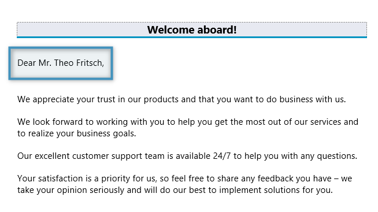Click "implement solutions for you." at document end
Screen dimensions: 378x212
click(276, 190)
